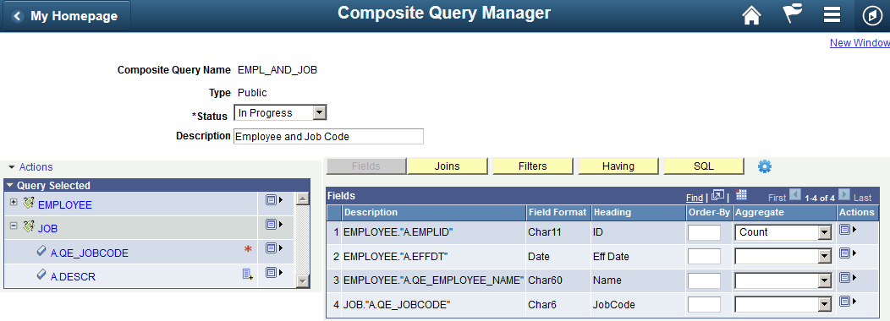The image size is (890, 321).
Task: Open Aggregate dropdown for Name row
Action: click(x=783, y=280)
